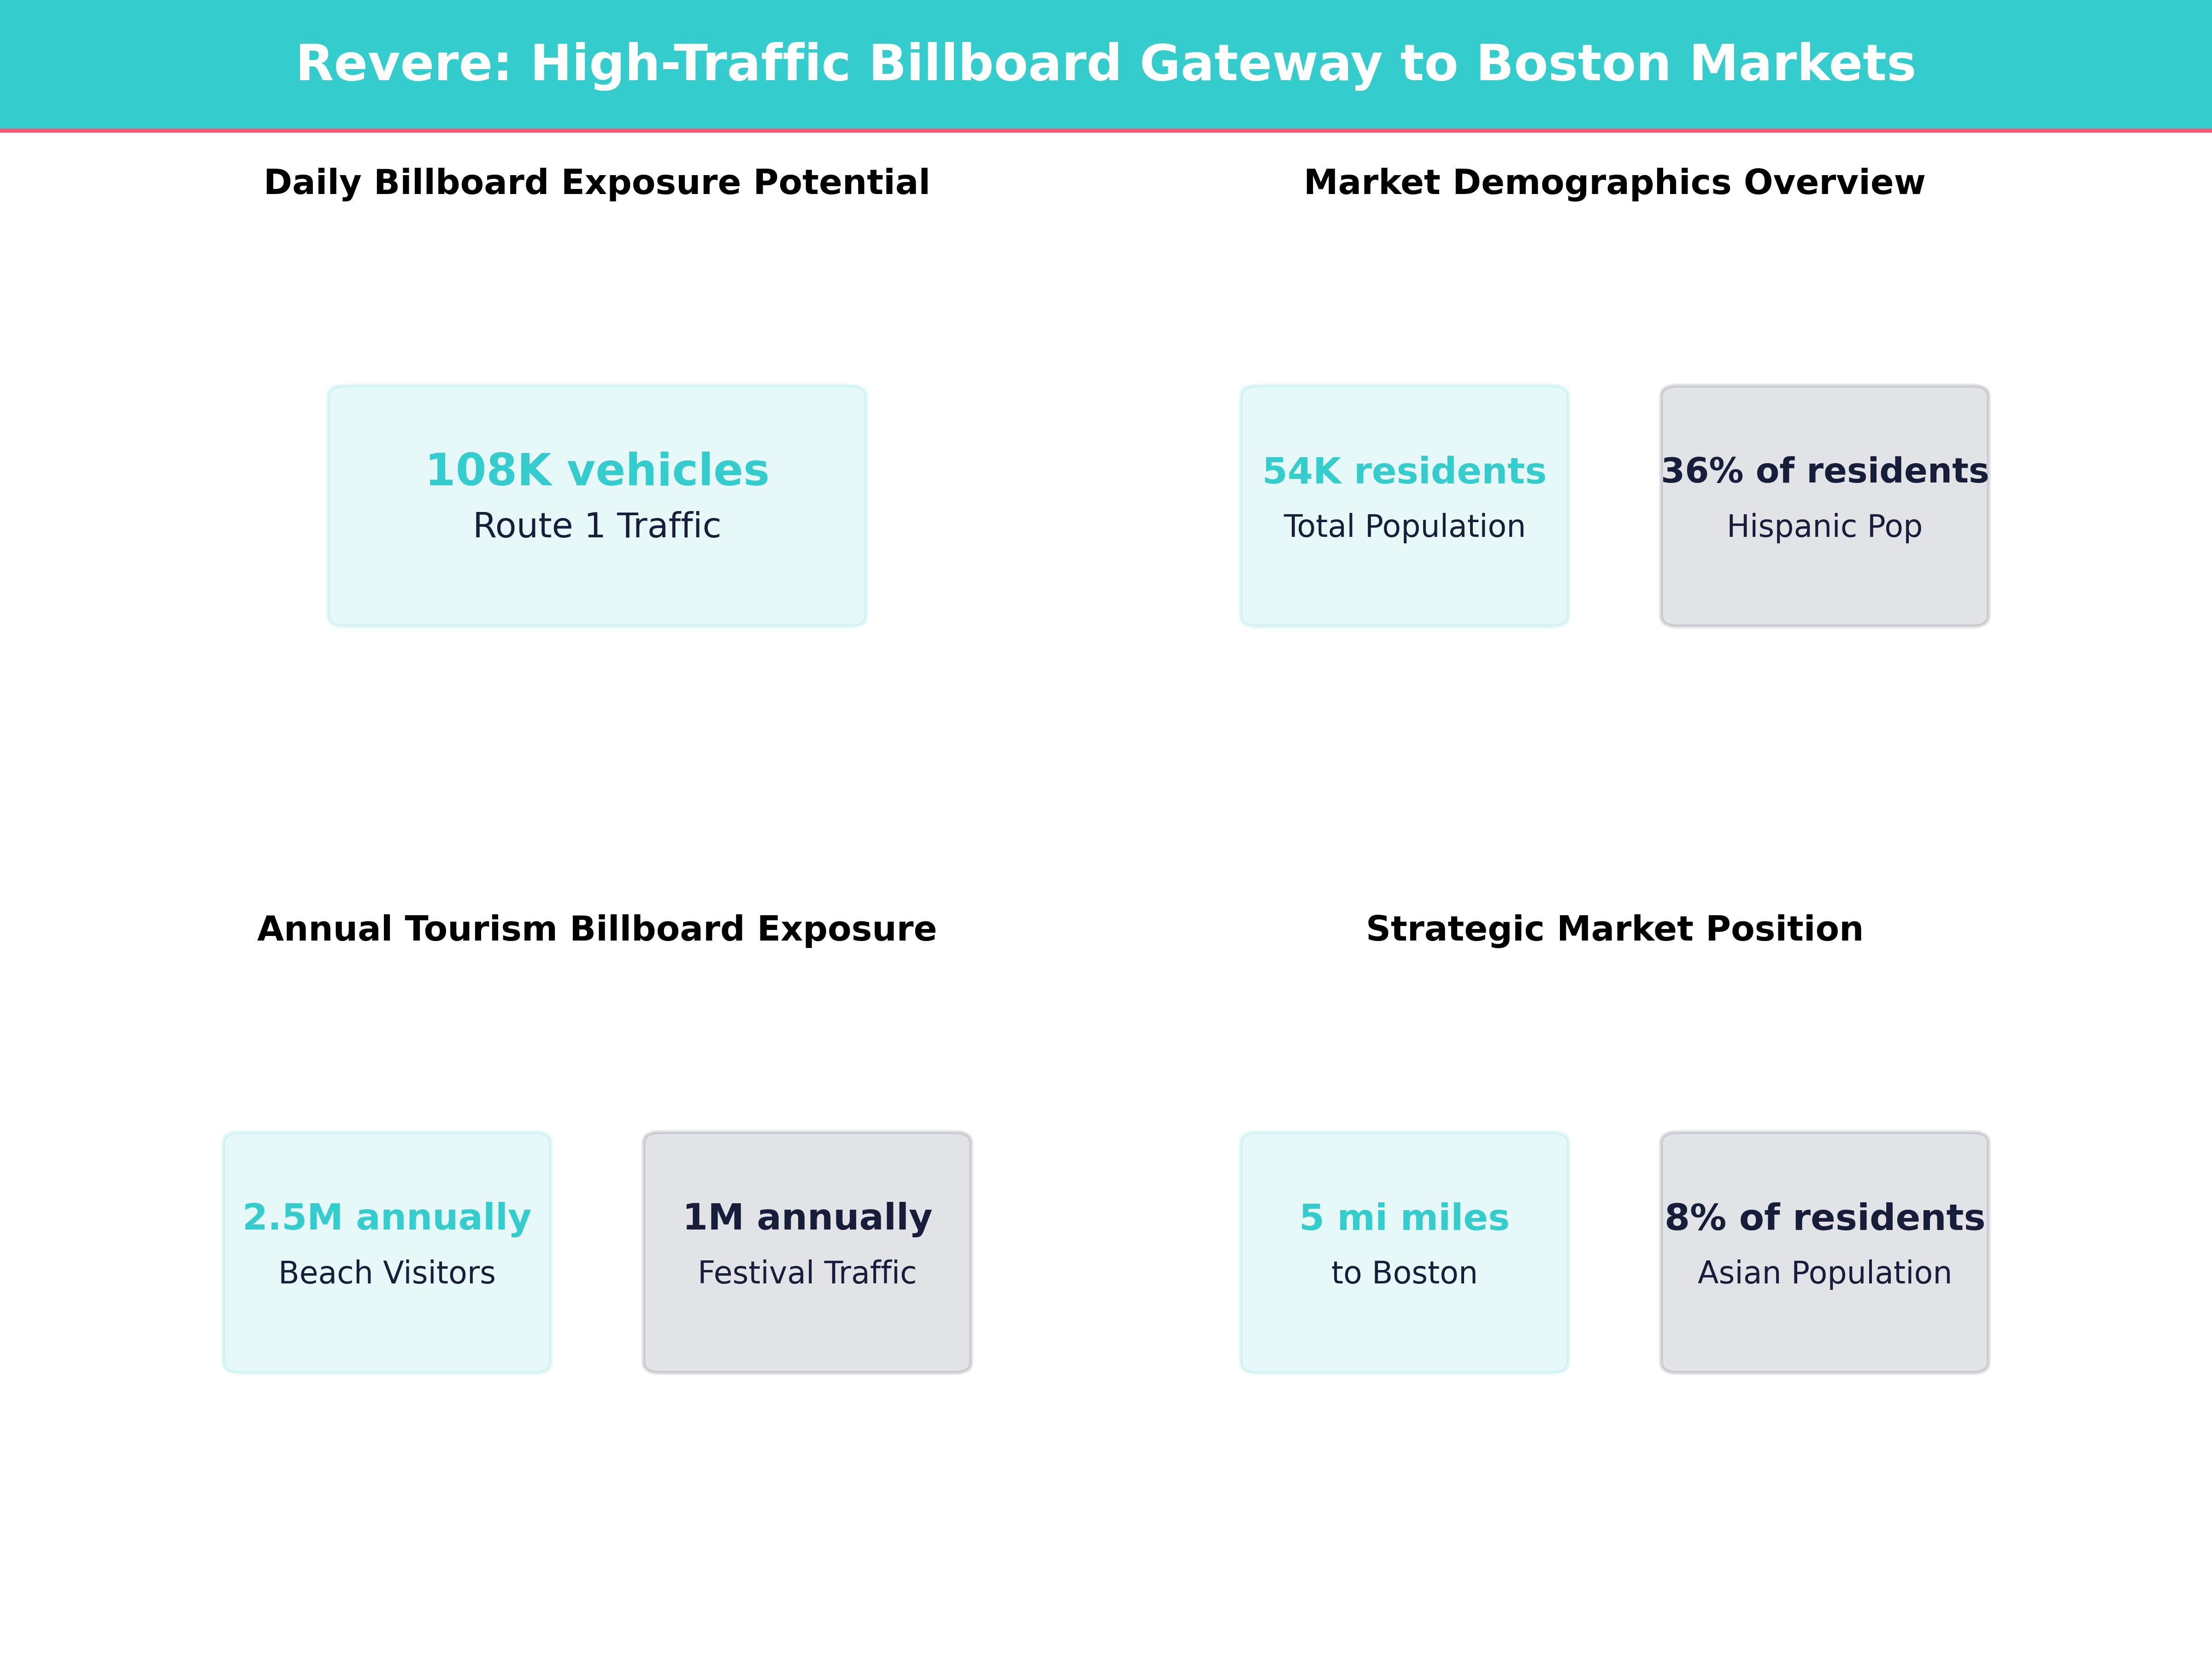Click the title 'Revere: High-Traffic Billboard Gateway to Boston Markets'

pyautogui.click(x=1105, y=64)
